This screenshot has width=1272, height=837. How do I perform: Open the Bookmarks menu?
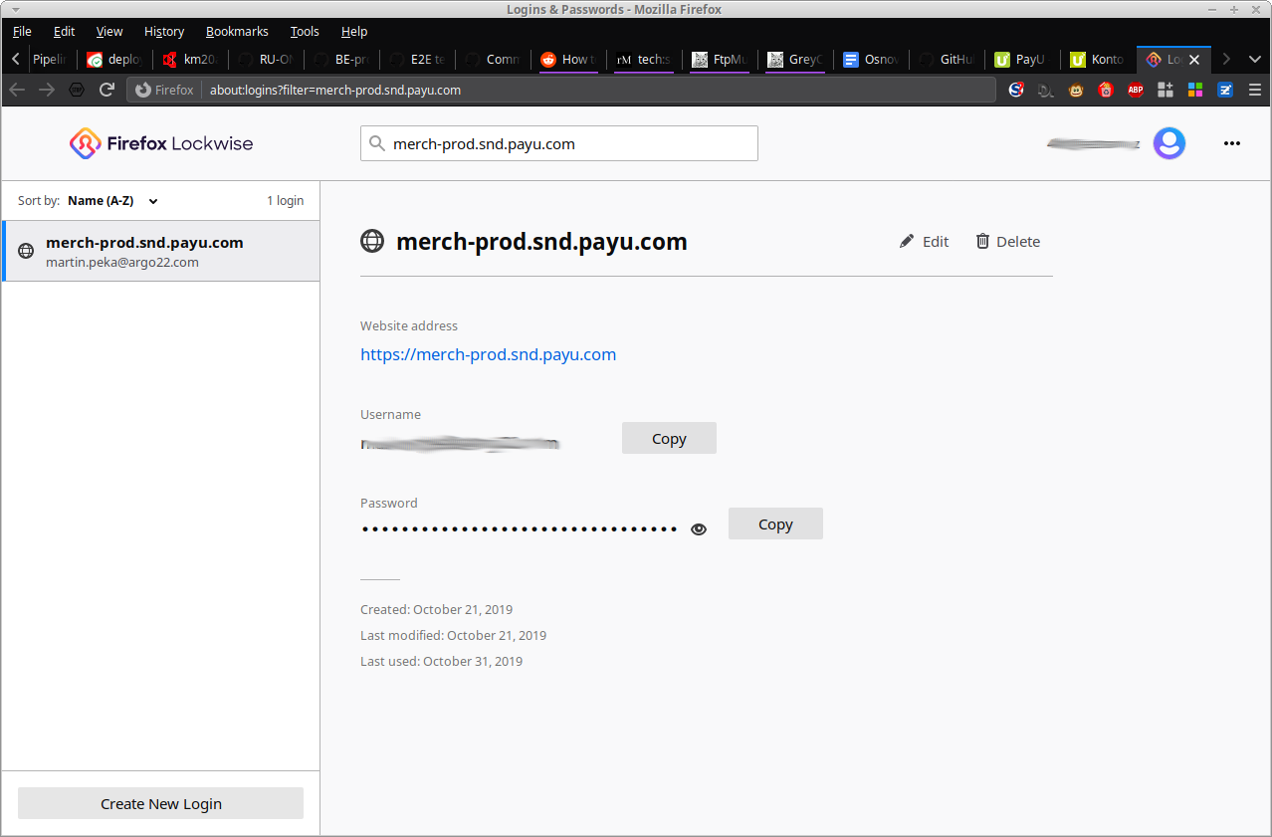[x=237, y=32]
